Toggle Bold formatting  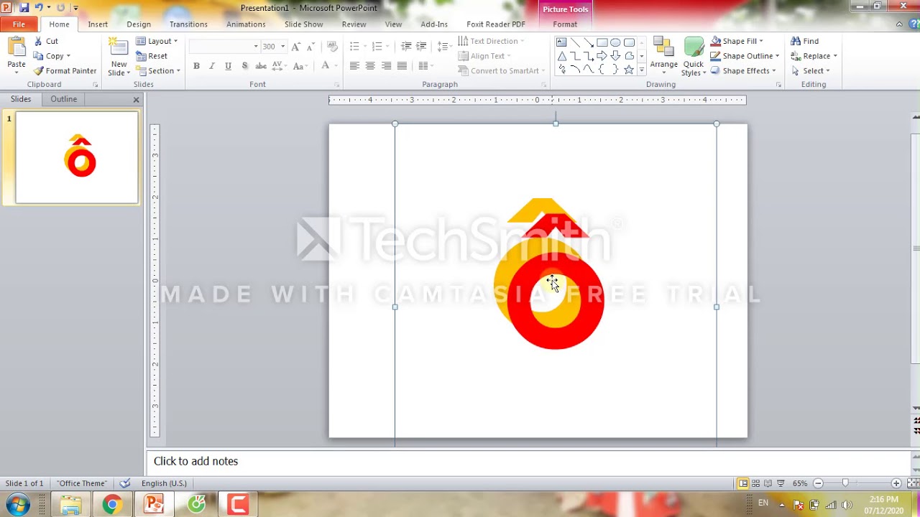click(196, 66)
